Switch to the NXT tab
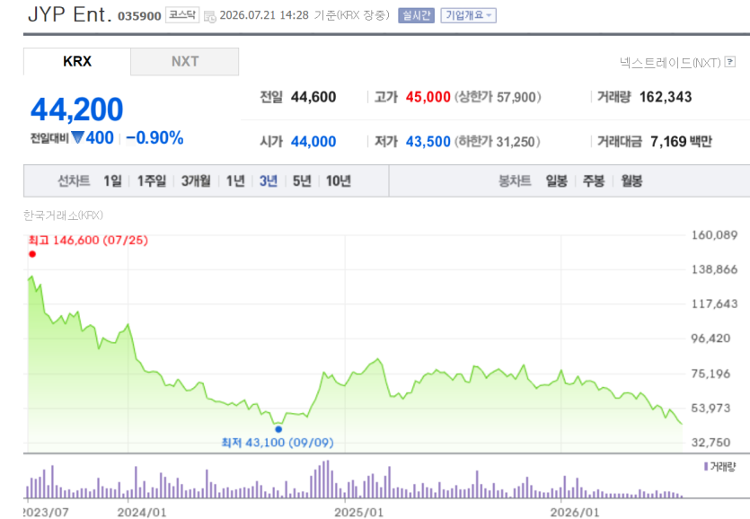This screenshot has width=750, height=519. pyautogui.click(x=185, y=62)
